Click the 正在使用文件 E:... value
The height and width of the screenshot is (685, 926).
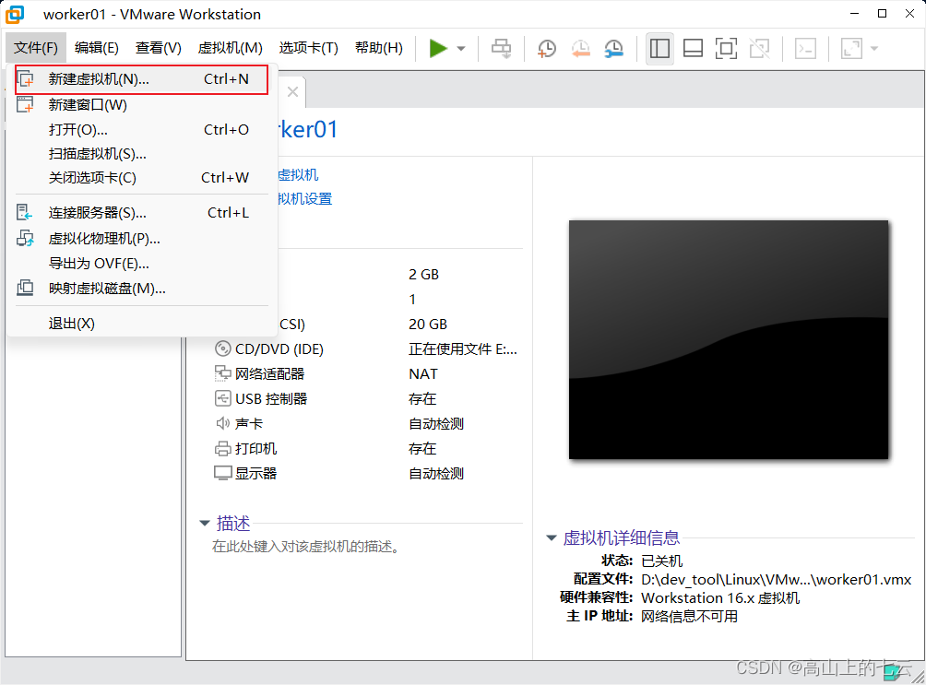pos(462,349)
